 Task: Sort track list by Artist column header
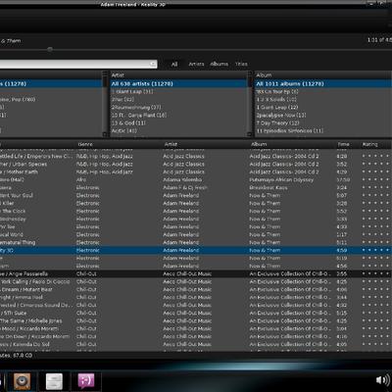171,144
